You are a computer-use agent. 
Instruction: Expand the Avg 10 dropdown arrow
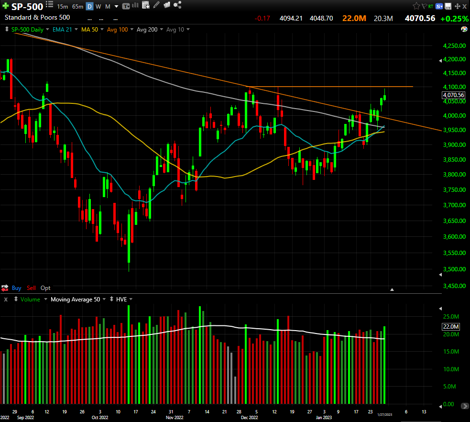click(x=188, y=29)
